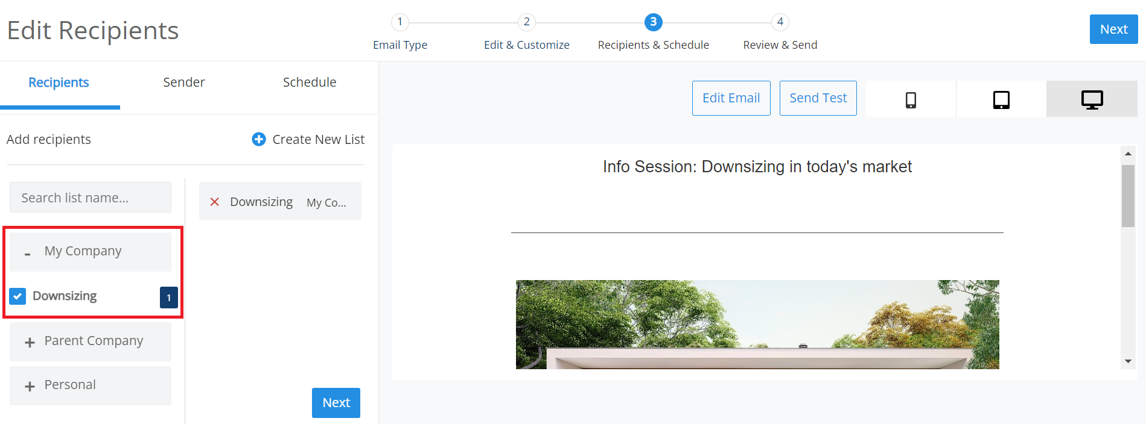
Task: Go to step 2 Edit & Customize circle
Action: 526,22
